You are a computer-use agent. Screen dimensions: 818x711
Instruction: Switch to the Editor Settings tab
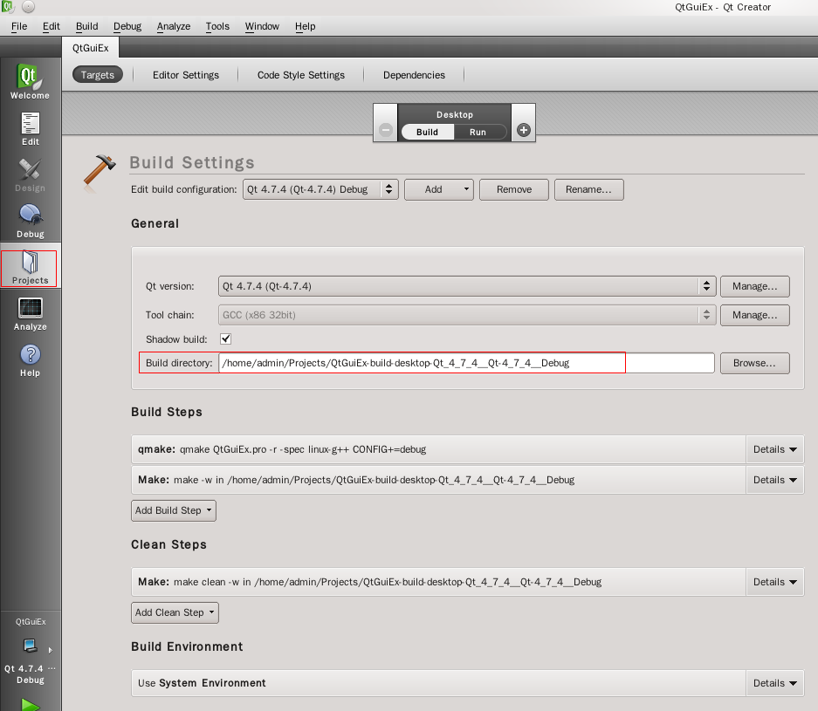pos(186,75)
